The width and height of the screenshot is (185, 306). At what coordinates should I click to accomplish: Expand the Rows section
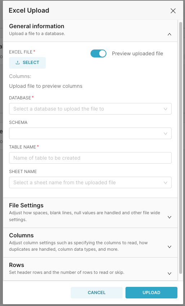90,269
